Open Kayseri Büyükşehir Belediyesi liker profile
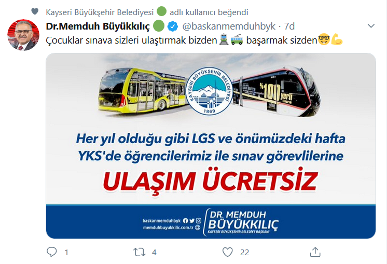Viewport: 387px width, 264px height. point(100,12)
